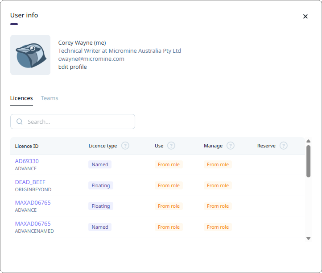Click the cwayne@micromine.com email address
The width and height of the screenshot is (322, 273).
click(91, 59)
